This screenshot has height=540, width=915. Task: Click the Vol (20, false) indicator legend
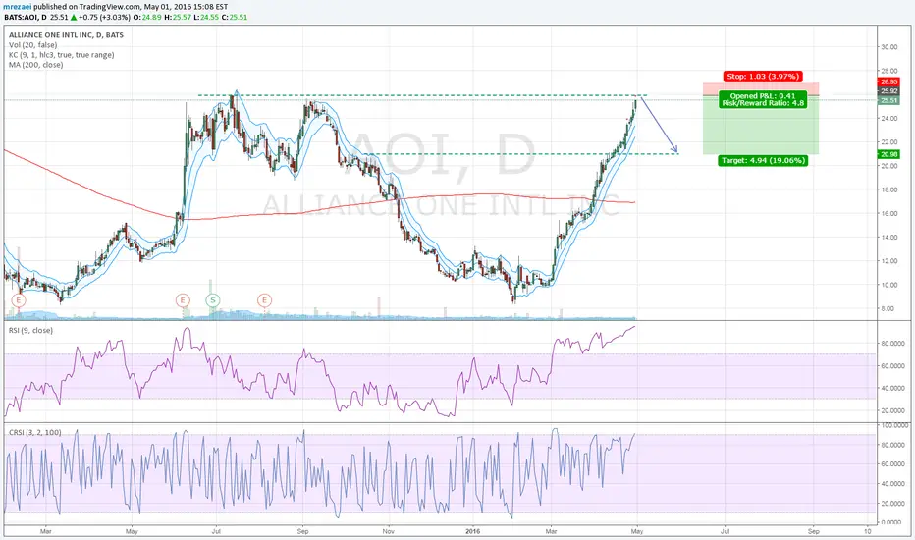click(x=32, y=45)
